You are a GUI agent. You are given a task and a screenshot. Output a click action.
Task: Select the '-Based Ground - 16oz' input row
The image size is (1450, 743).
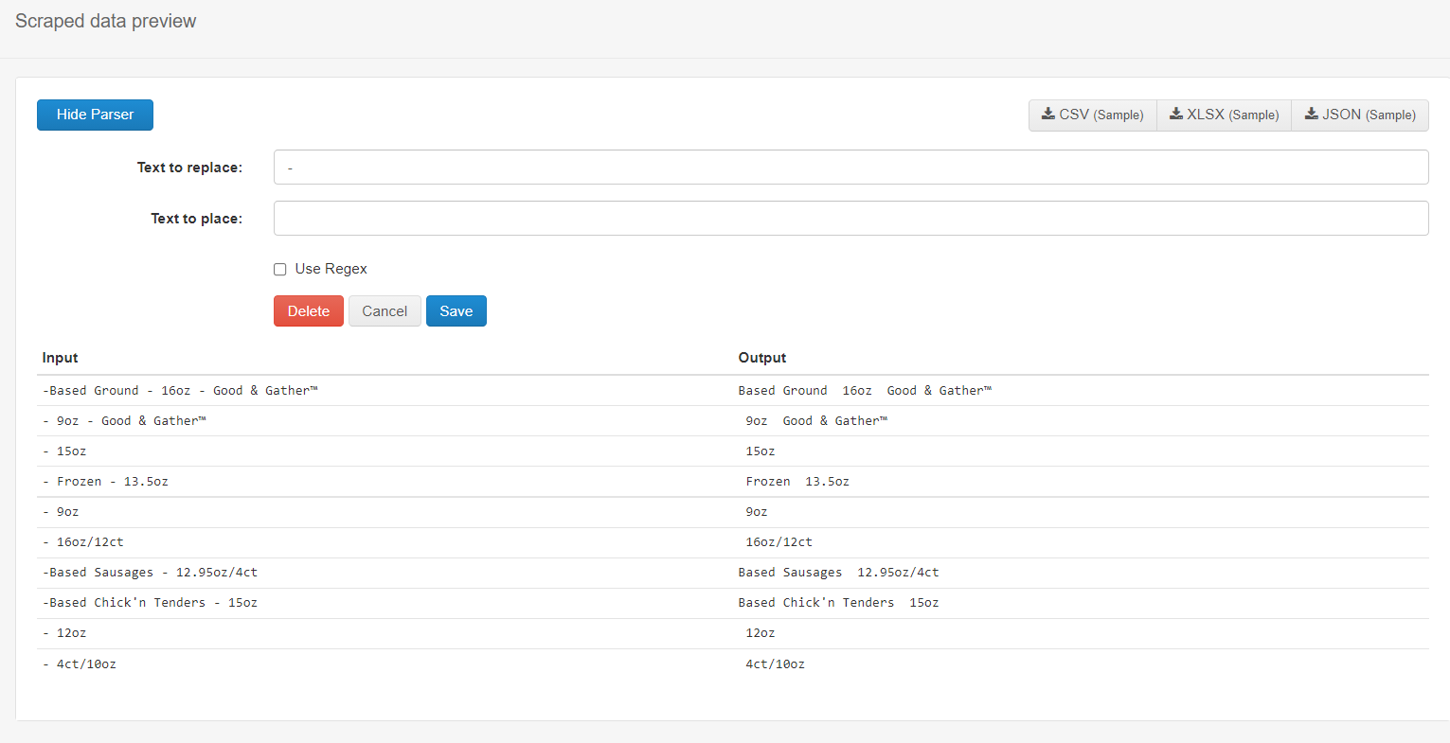pyautogui.click(x=180, y=391)
